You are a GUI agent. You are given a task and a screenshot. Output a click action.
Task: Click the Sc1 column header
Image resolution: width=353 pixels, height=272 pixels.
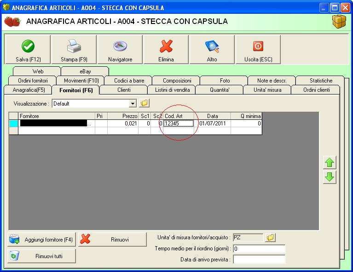pyautogui.click(x=145, y=116)
